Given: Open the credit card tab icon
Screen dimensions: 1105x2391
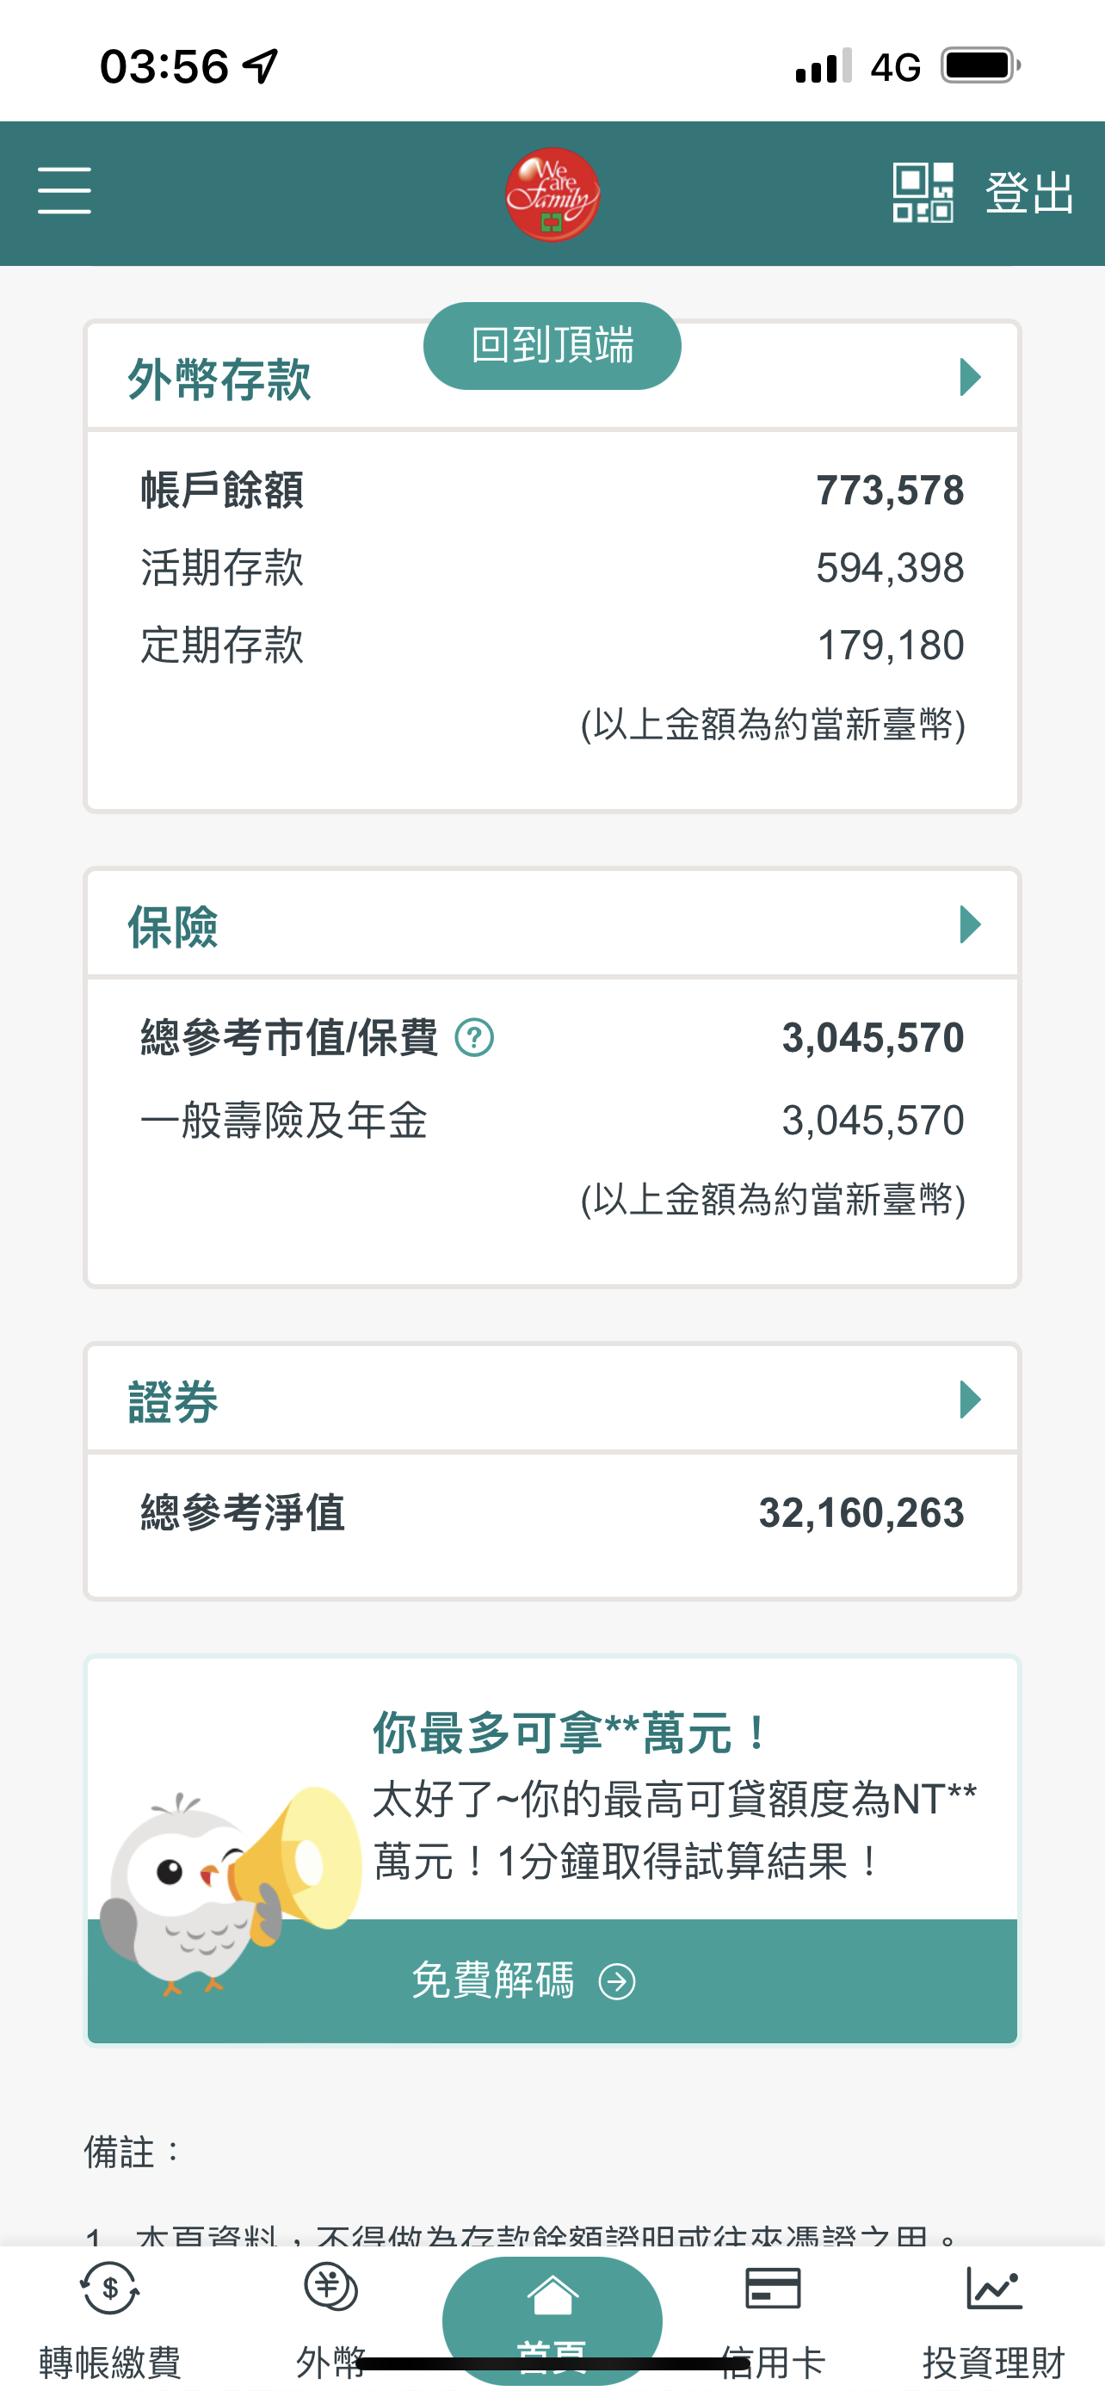Looking at the screenshot, I should (773, 2289).
